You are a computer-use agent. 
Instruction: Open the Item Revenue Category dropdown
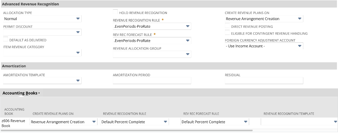42,52
